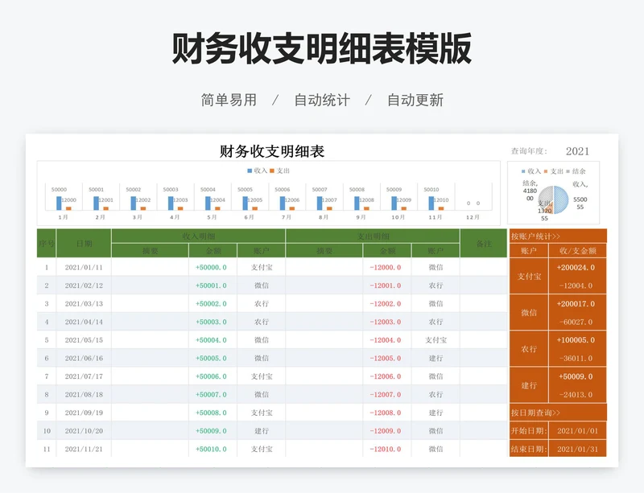Click the 自动统计 subtitle text
644x493 pixels.
click(322, 100)
